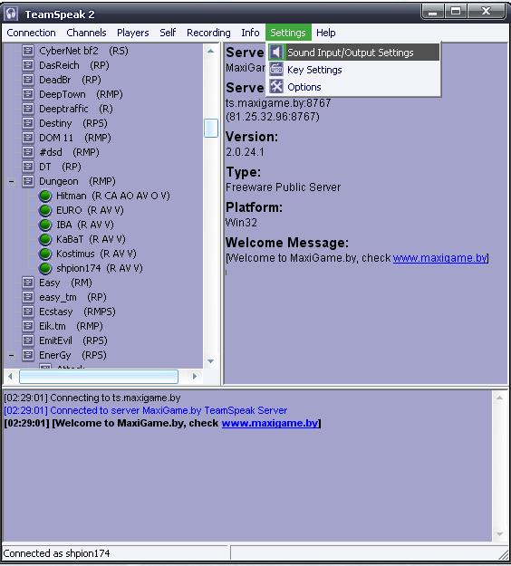511x566 pixels.
Task: Click the tools icon beside Options
Action: 276,86
